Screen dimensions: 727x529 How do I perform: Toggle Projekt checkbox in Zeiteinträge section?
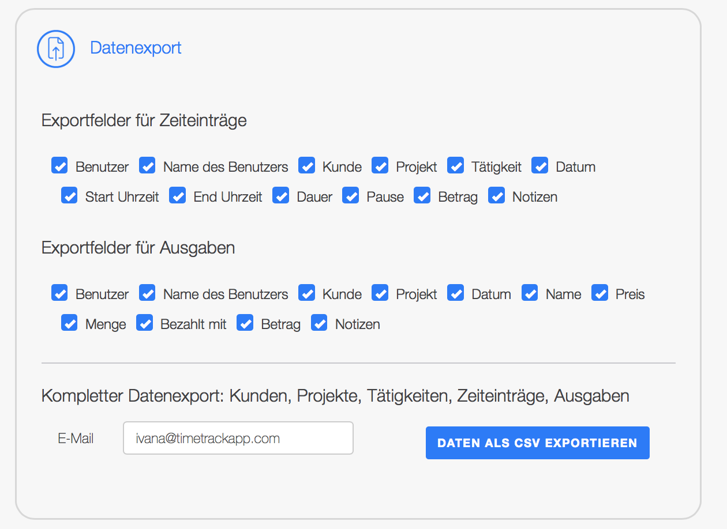pos(380,165)
